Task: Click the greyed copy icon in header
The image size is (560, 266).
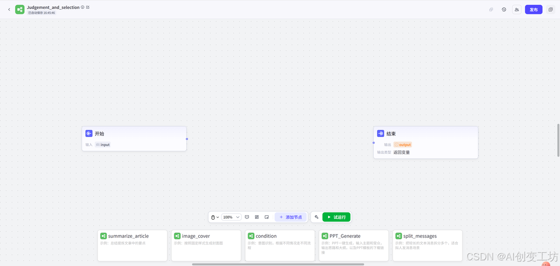Action: tap(491, 9)
